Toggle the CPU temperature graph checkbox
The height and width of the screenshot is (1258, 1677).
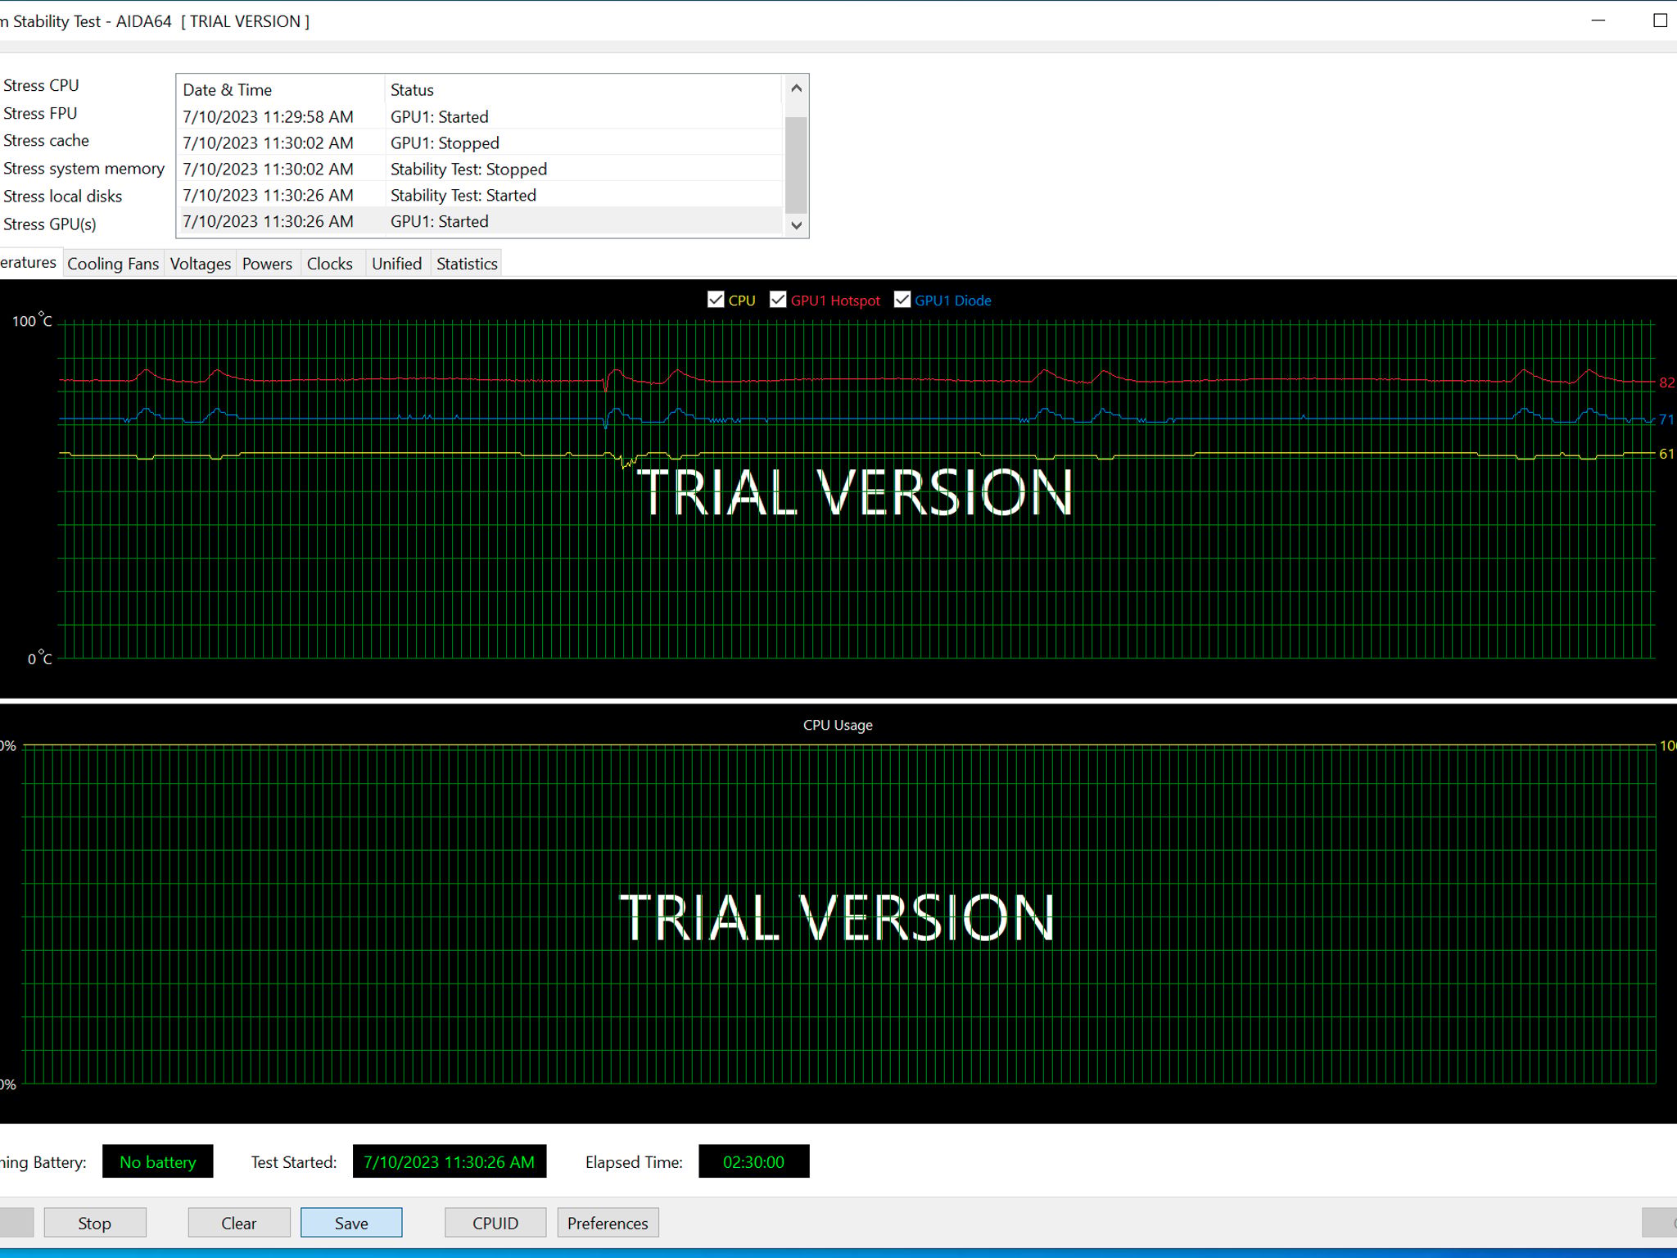(x=716, y=300)
